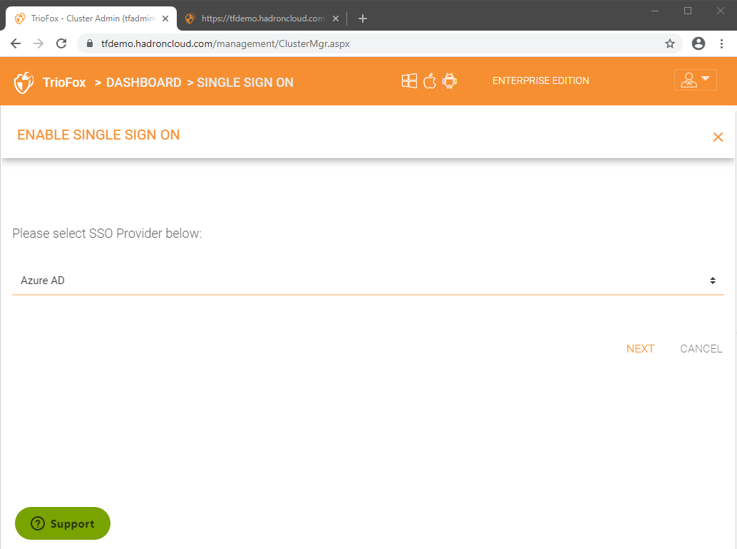Click the address bar URL
Image resolution: width=737 pixels, height=549 pixels.
(226, 43)
